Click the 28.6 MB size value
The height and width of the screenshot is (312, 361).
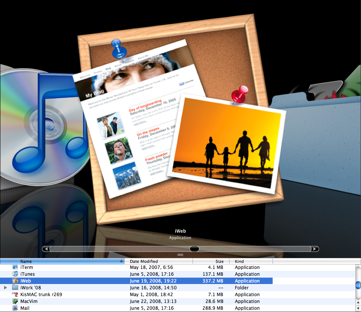tap(214, 301)
